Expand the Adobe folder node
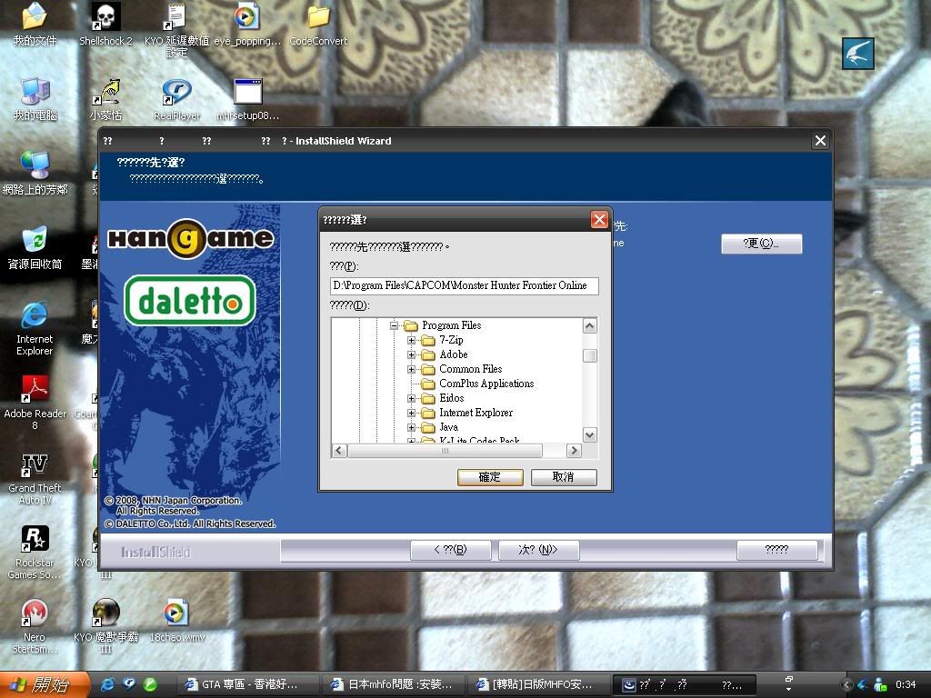Viewport: 931px width, 698px height. [x=412, y=355]
